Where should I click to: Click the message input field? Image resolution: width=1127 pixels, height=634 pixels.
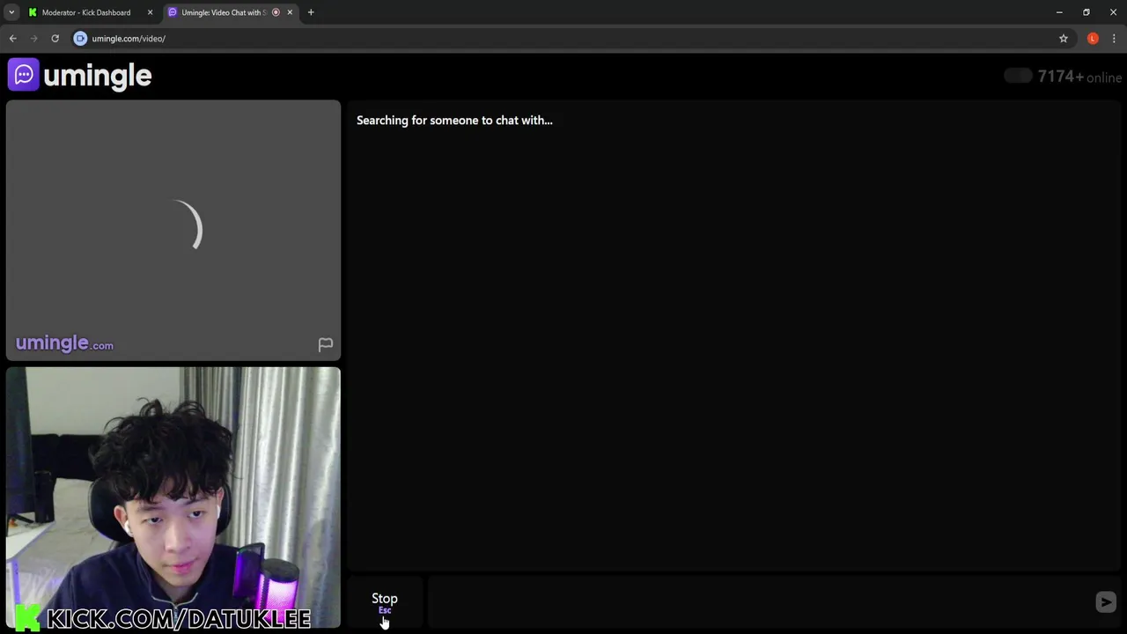759,603
